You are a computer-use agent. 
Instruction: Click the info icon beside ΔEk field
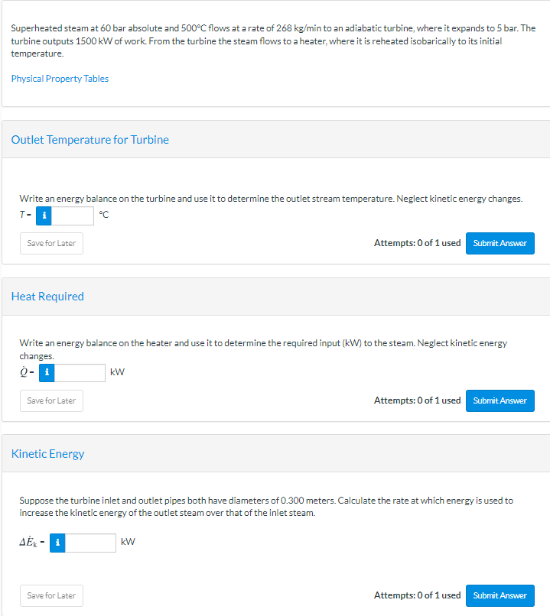[x=57, y=543]
